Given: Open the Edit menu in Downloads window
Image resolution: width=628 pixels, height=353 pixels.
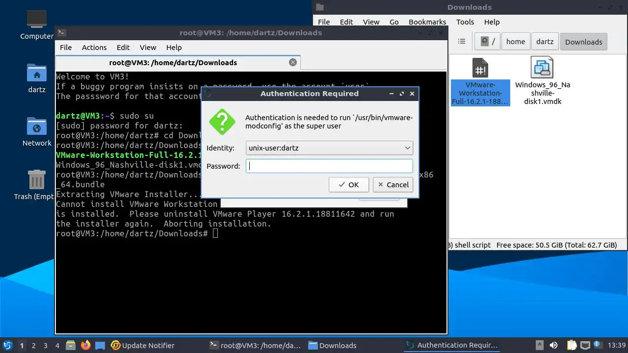Looking at the screenshot, I should [x=346, y=22].
